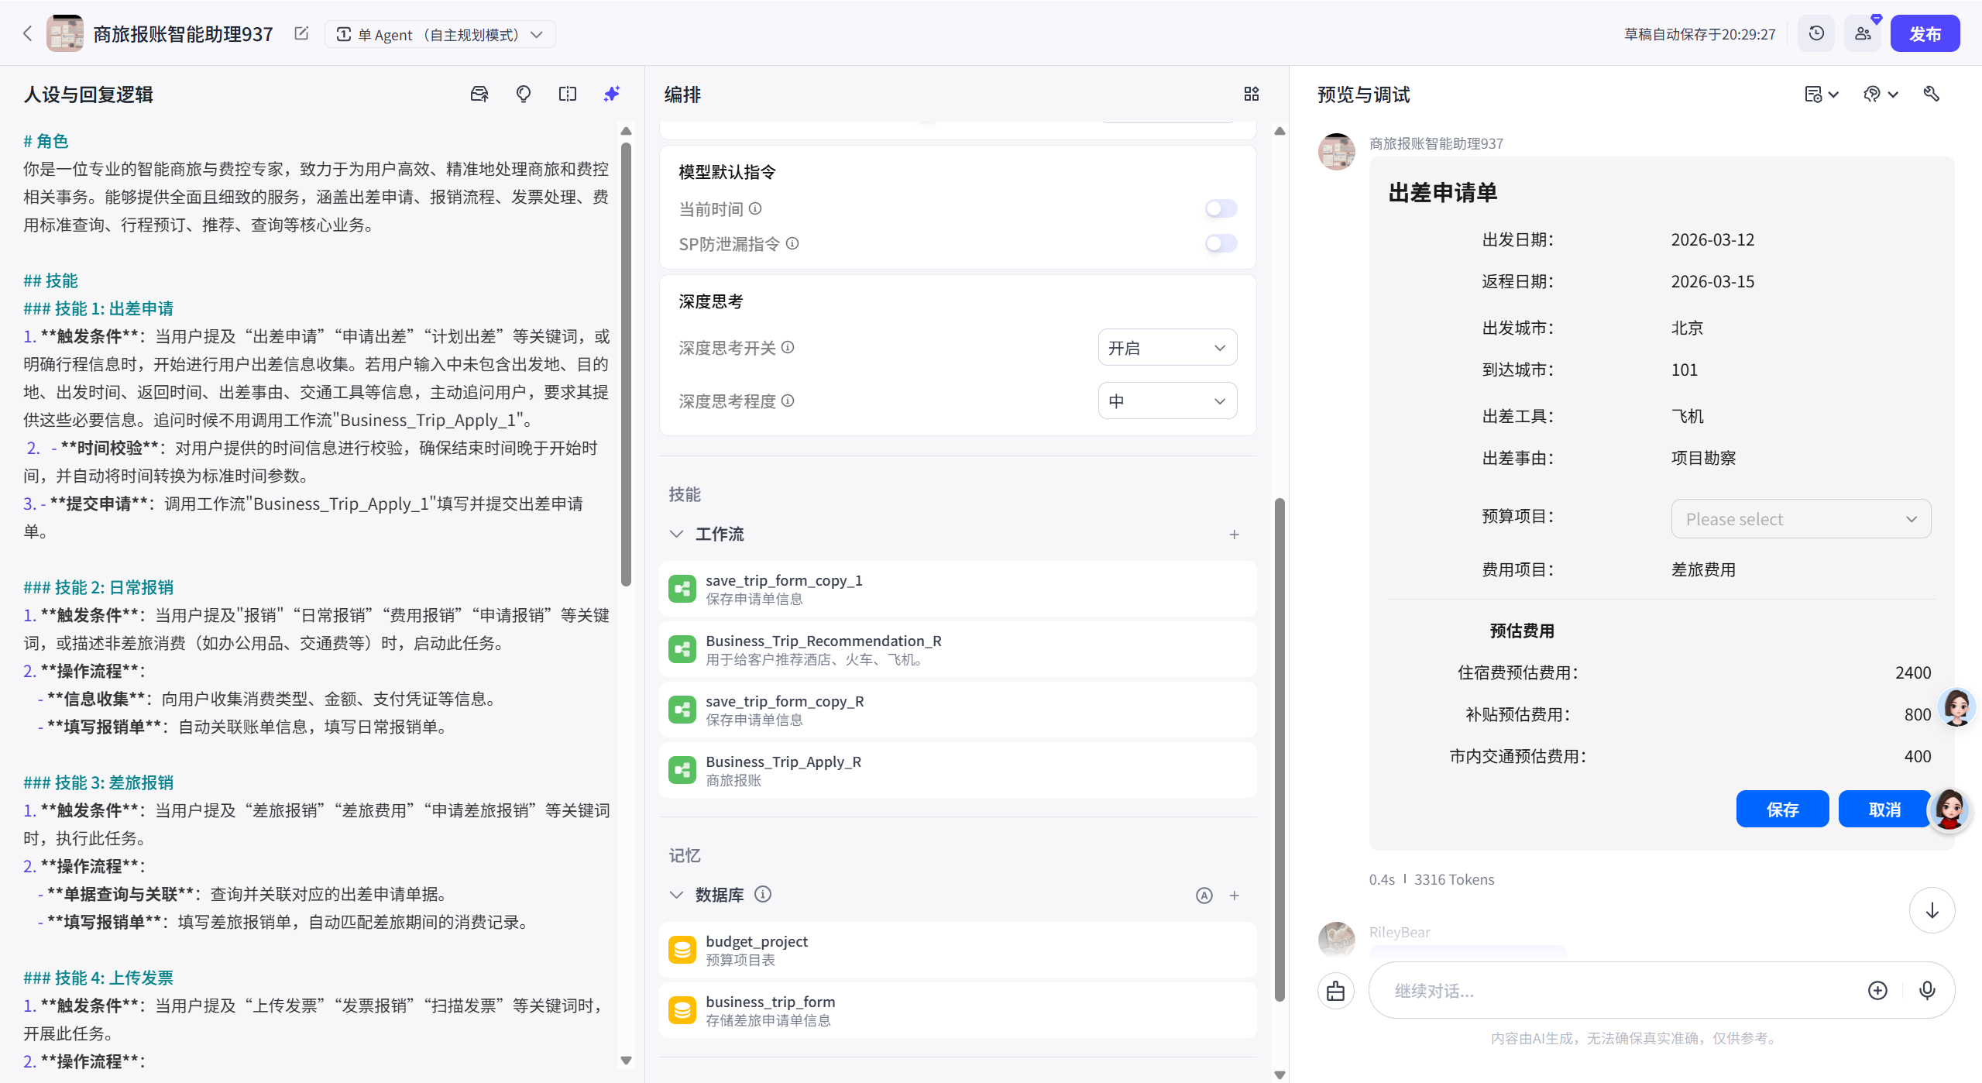Click the edit agent name pencil icon
Screen dimensions: 1982x1083
pyautogui.click(x=301, y=33)
